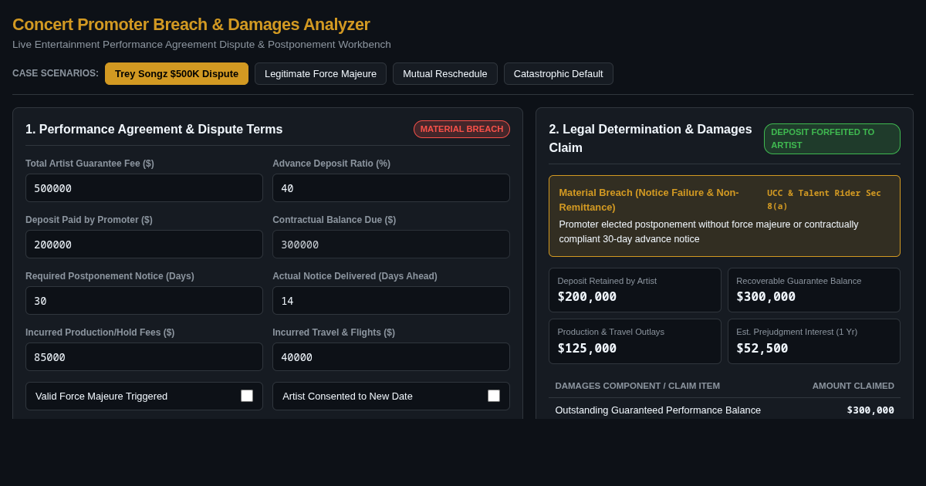Switch to the Mutual Reschedule scenario

[445, 73]
